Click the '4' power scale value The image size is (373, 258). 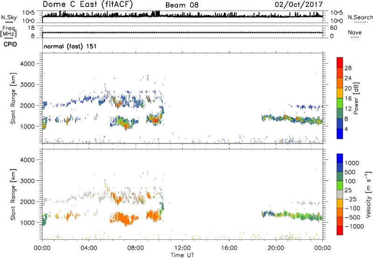pos(346,129)
